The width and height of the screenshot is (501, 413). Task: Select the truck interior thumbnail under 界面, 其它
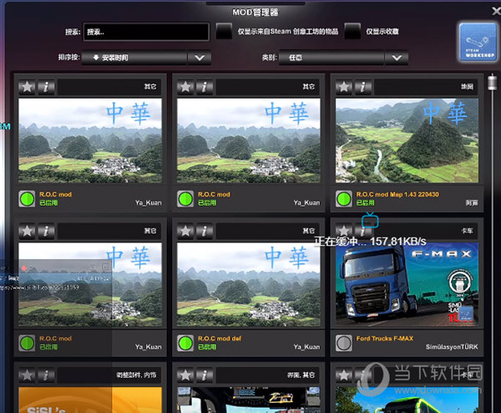pos(249,400)
